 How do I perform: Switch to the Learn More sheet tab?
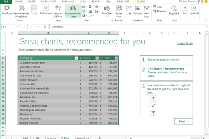[82, 138]
